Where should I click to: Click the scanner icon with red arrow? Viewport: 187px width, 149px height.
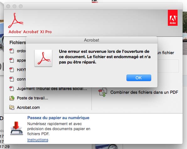point(16,128)
